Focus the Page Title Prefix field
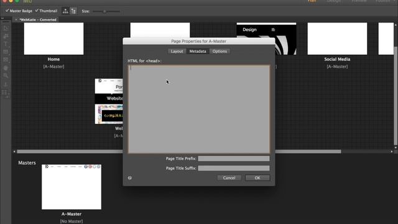Image resolution: width=398 pixels, height=224 pixels. tap(234, 159)
